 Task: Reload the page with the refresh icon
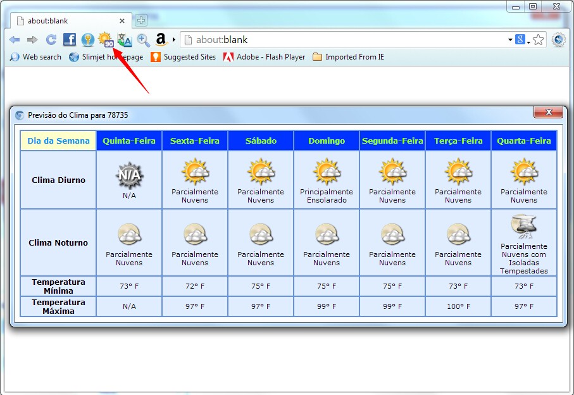(x=51, y=39)
